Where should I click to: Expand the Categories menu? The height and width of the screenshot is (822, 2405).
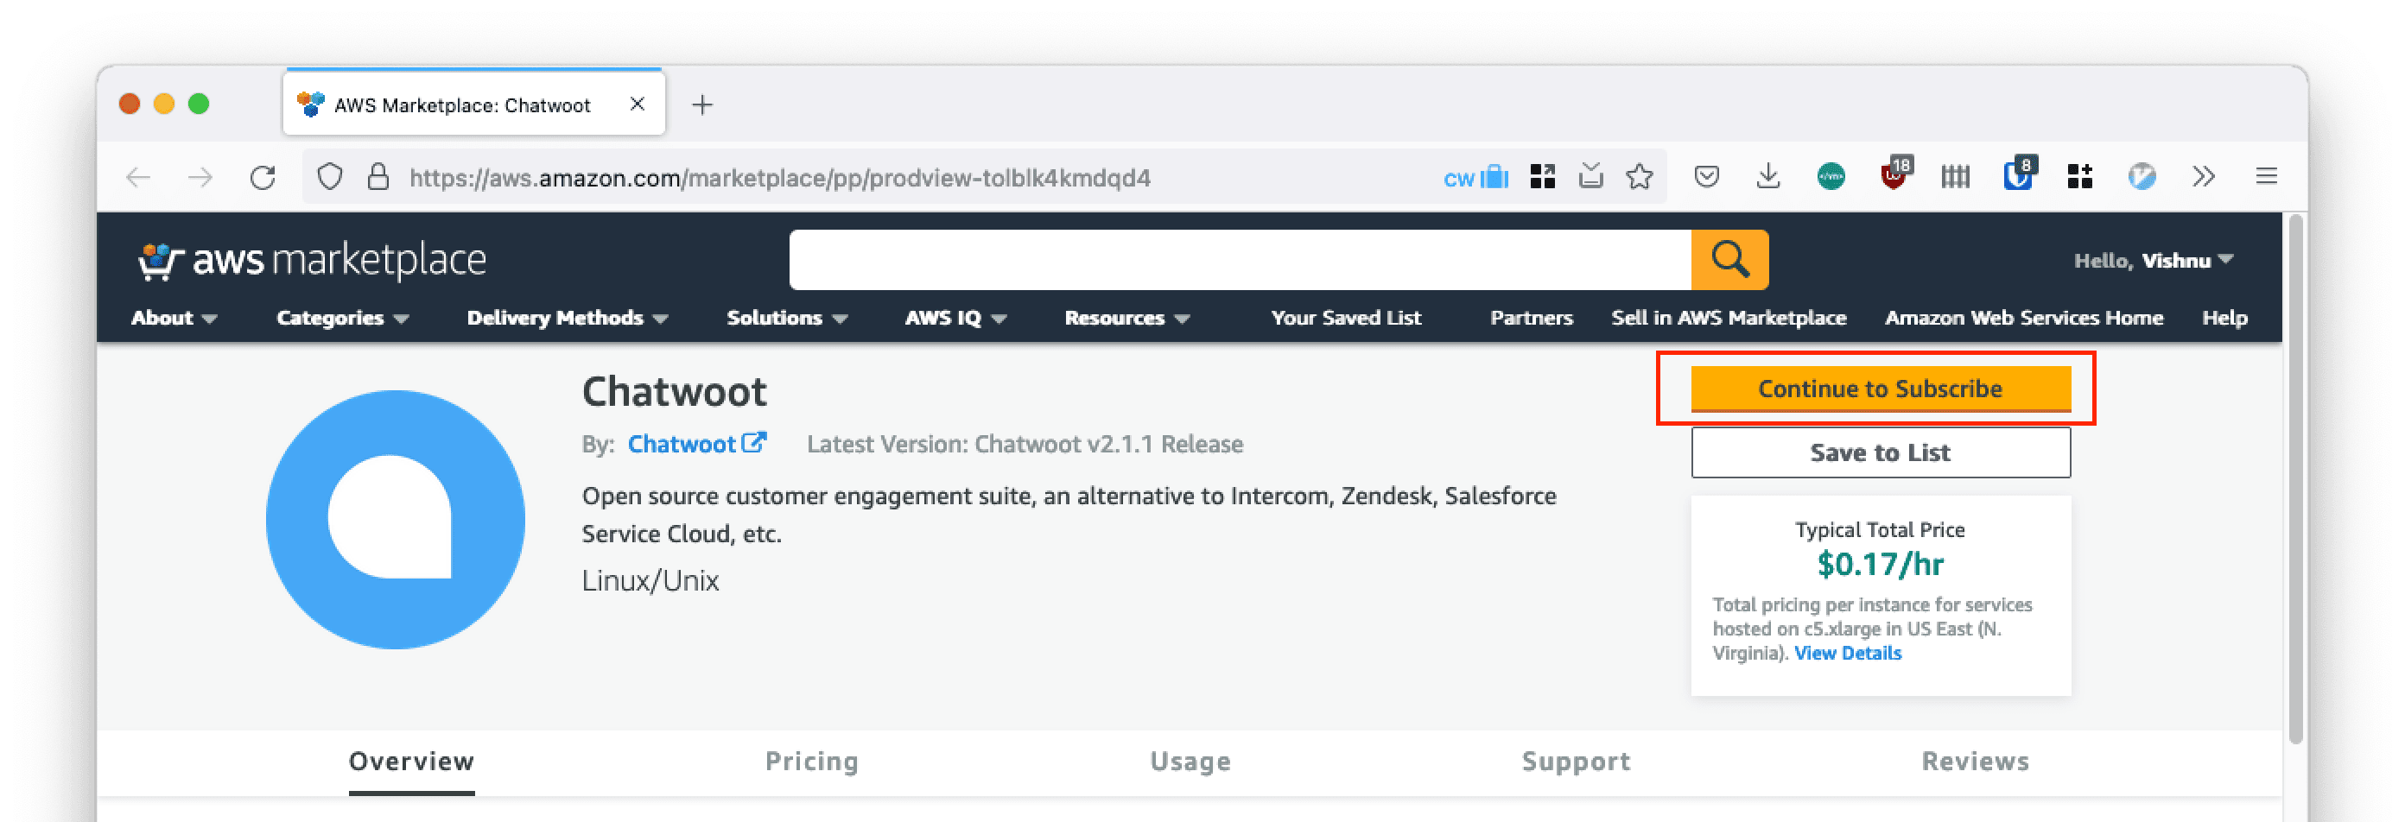[x=343, y=318]
